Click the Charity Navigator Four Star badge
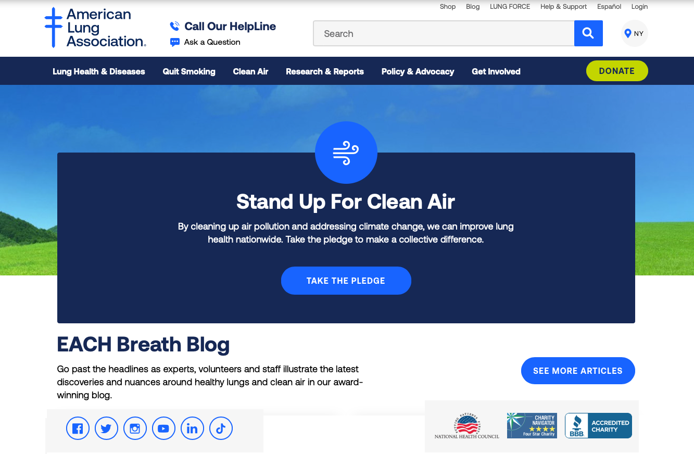The height and width of the screenshot is (454, 694). coord(532,425)
